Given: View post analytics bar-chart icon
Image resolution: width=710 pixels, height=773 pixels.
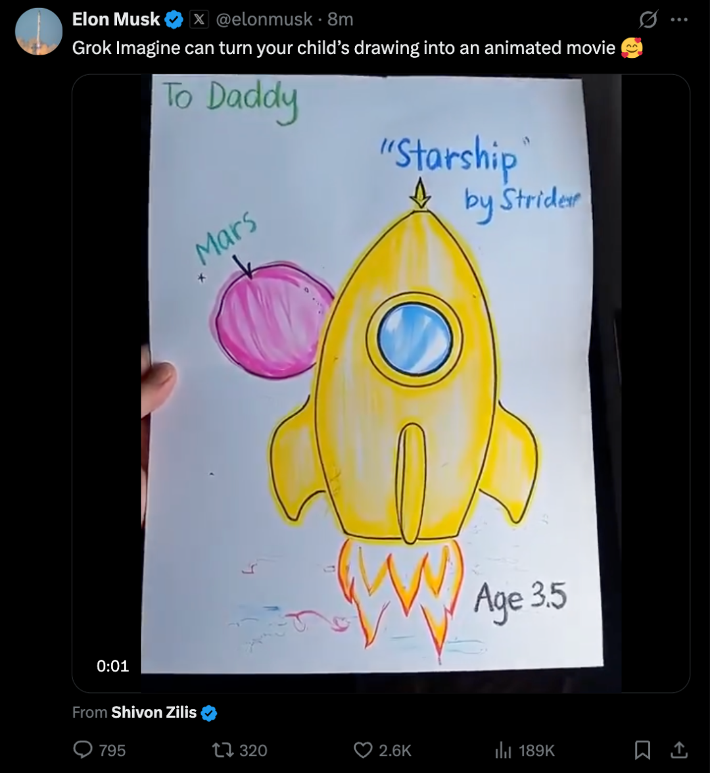Looking at the screenshot, I should click(x=502, y=751).
